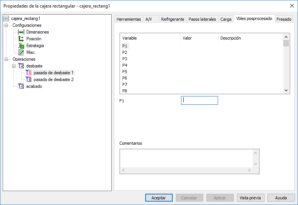Select the Operaciones tree label
This screenshot has height=205, width=298.
pos(24,59)
